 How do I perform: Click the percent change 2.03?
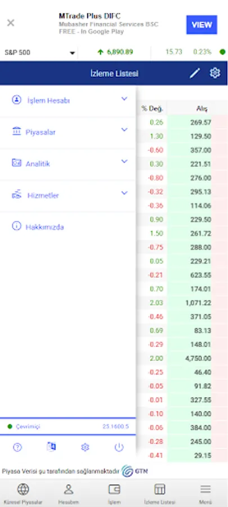pos(157,303)
